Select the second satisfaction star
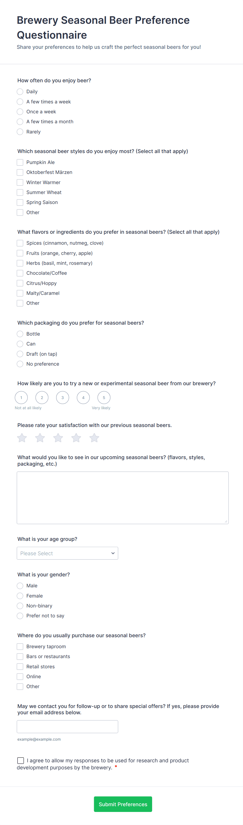The width and height of the screenshot is (243, 825). [40, 438]
